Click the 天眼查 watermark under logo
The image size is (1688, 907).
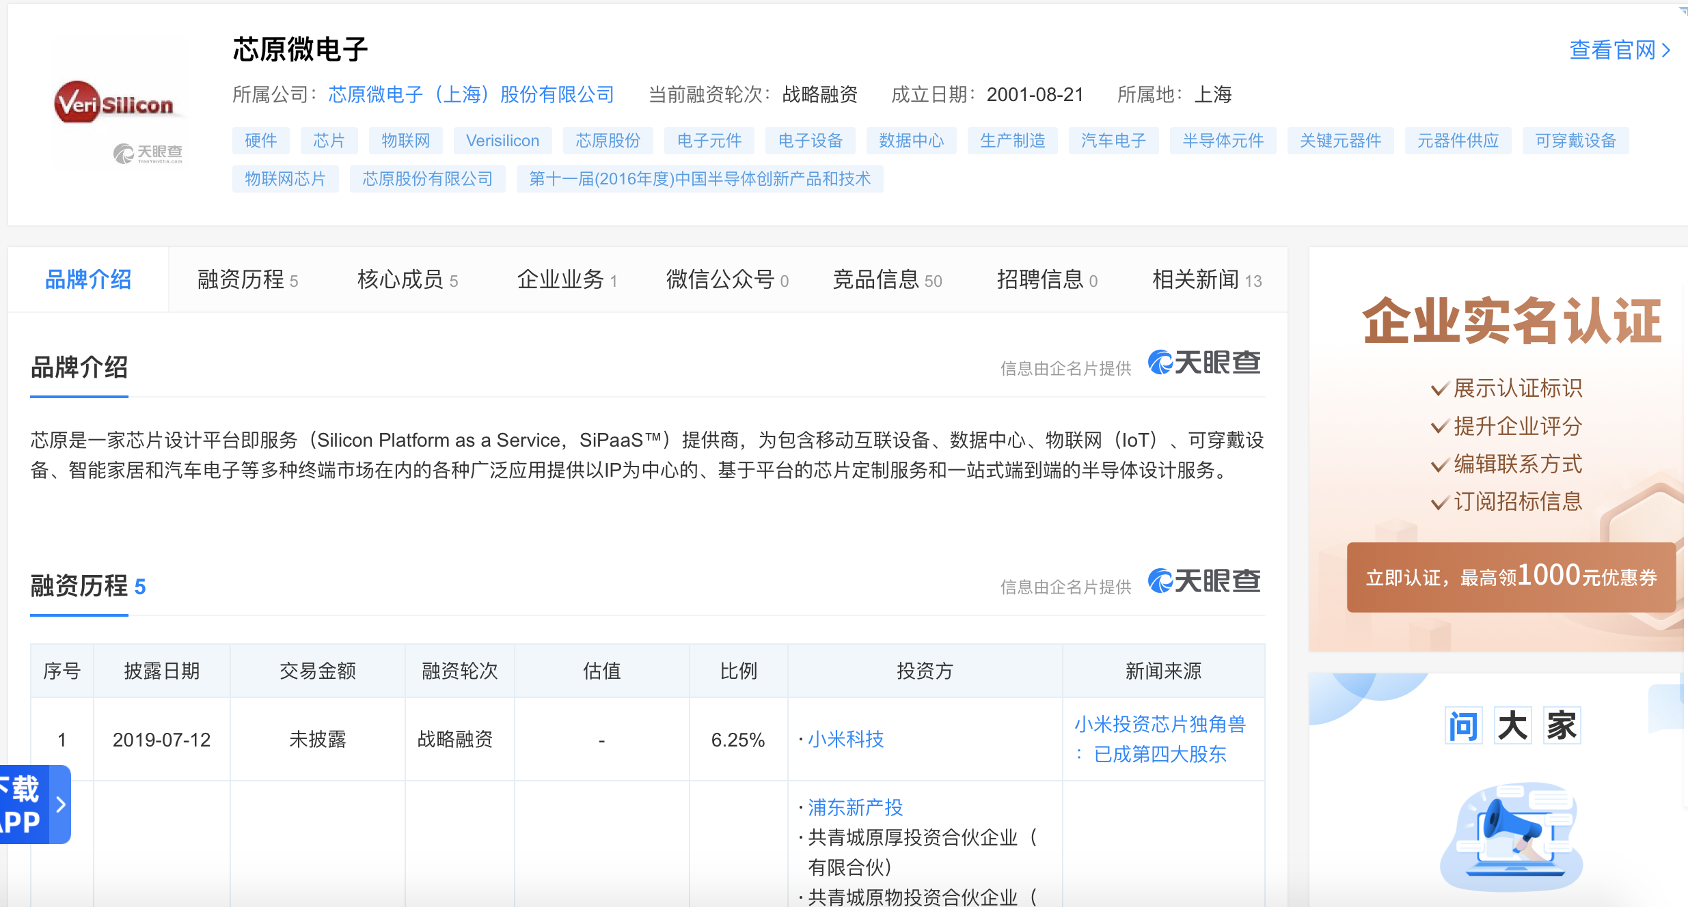pyautogui.click(x=148, y=154)
